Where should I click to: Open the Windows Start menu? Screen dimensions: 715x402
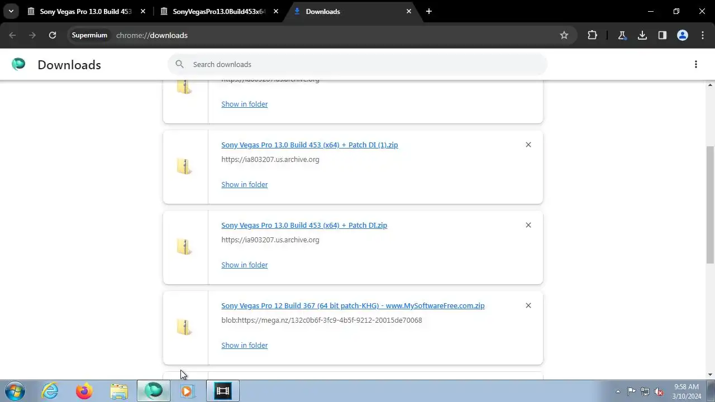pos(15,391)
